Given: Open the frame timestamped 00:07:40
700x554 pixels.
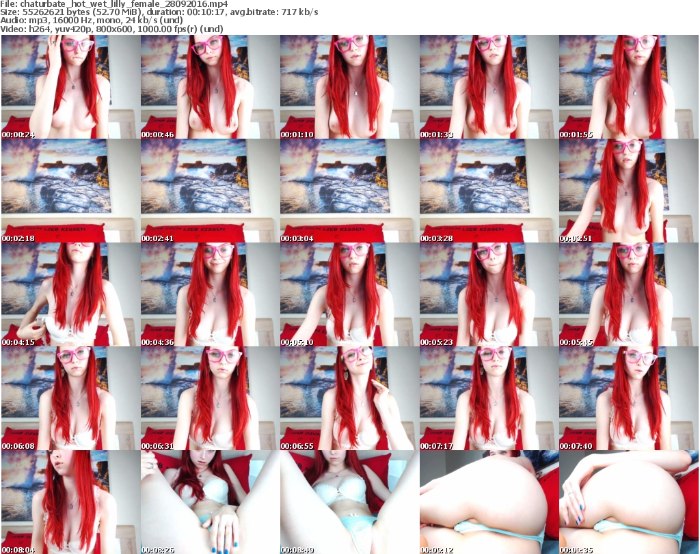Looking at the screenshot, I should click(628, 398).
